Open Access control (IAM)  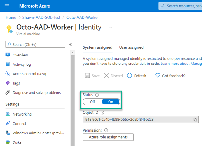pyautogui.click(x=29, y=74)
